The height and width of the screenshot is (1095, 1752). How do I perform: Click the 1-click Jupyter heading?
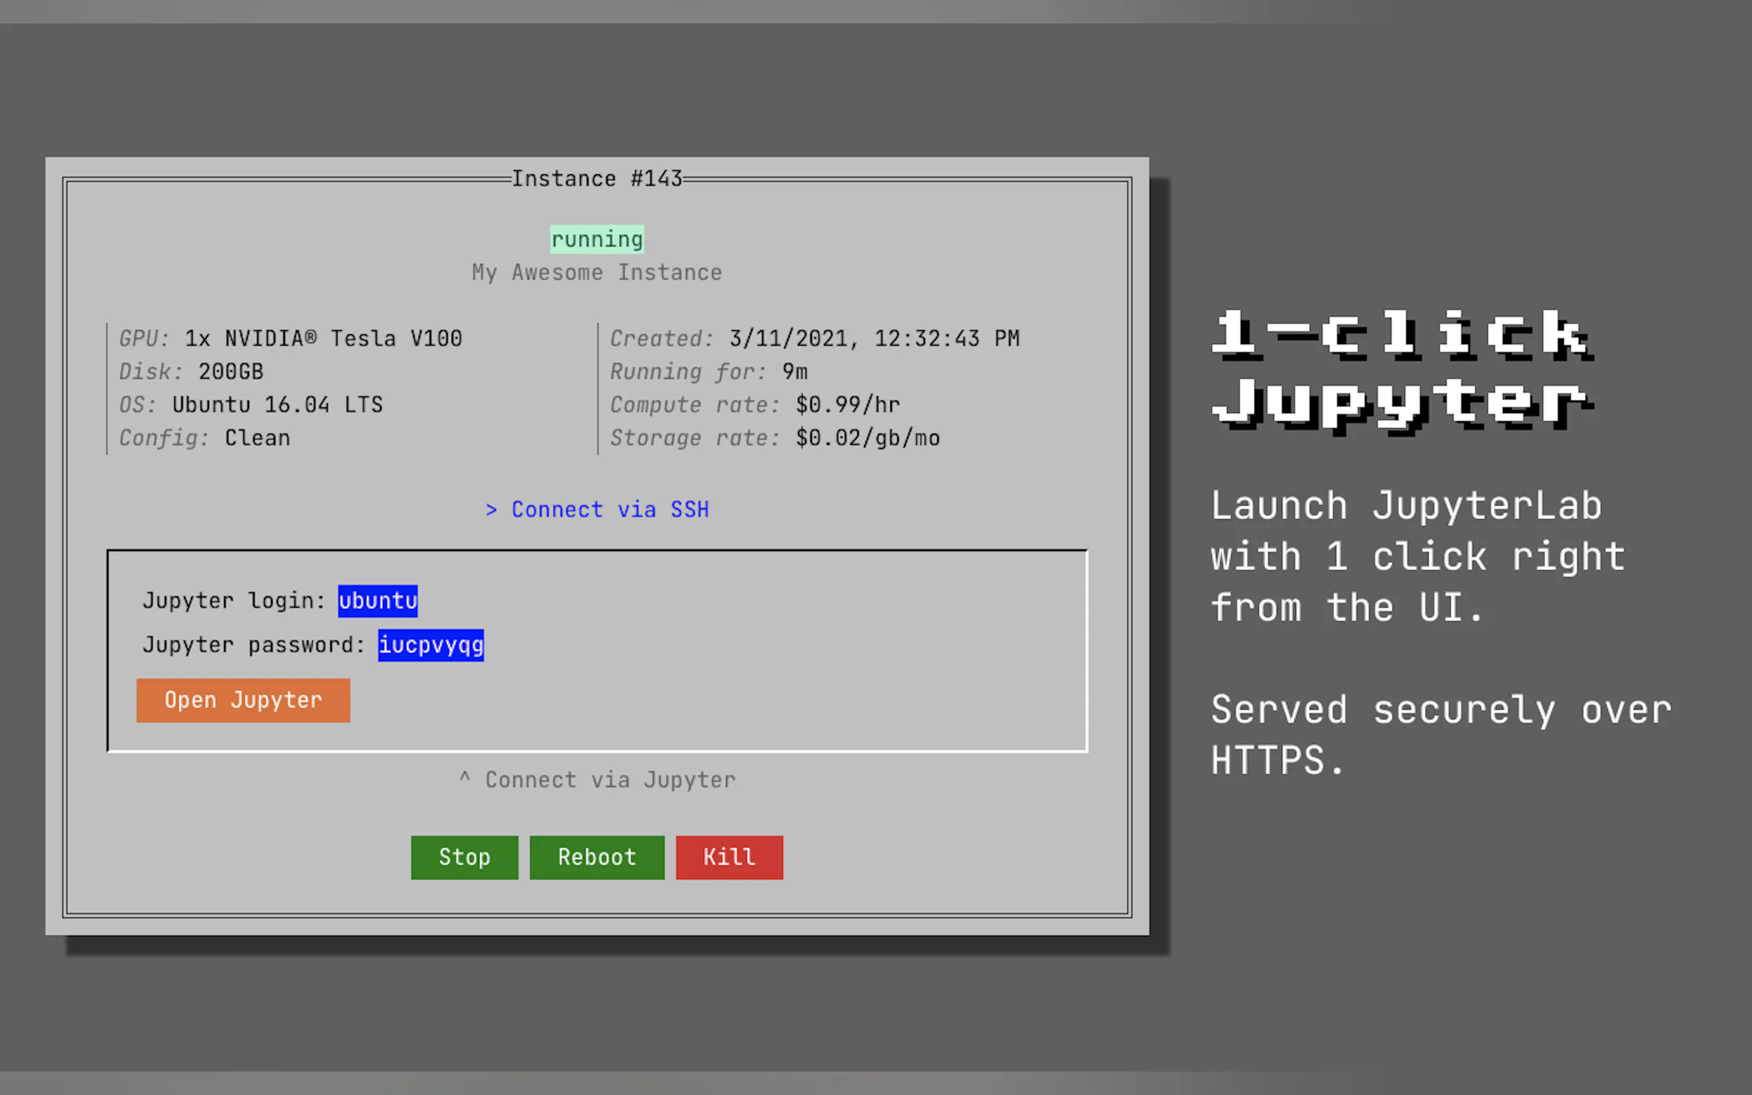[x=1402, y=370]
